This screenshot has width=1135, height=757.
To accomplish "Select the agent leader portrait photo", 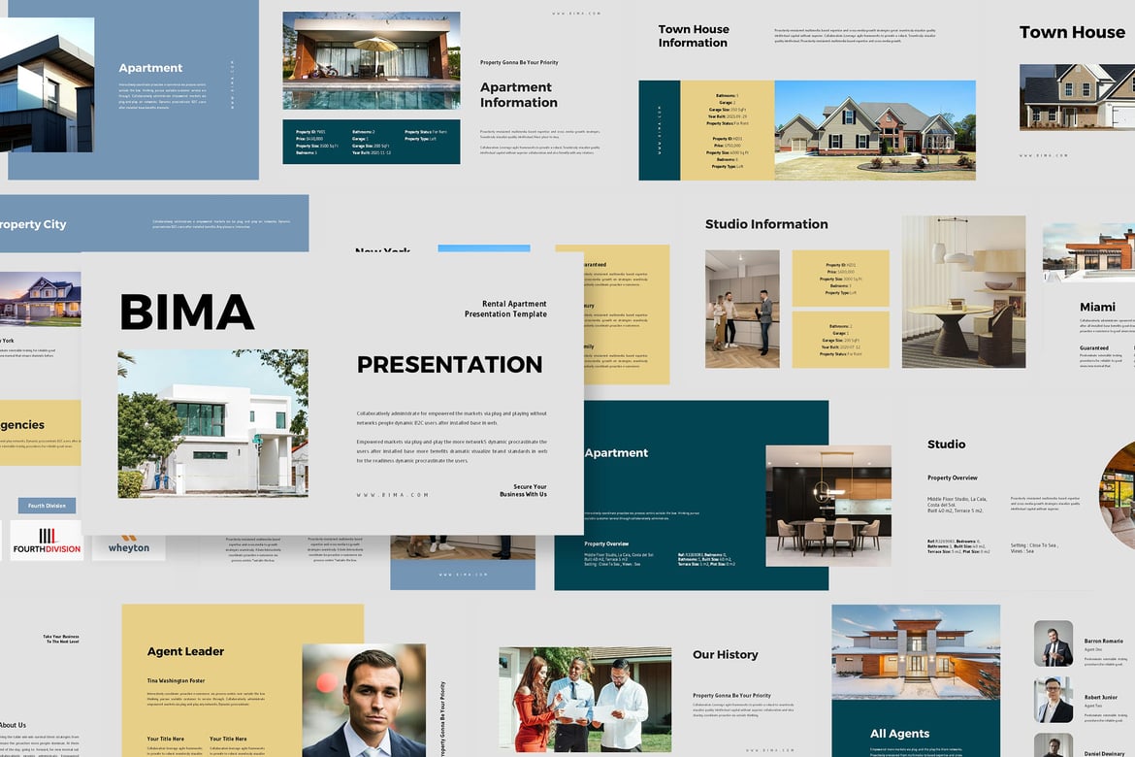I will coord(364,701).
